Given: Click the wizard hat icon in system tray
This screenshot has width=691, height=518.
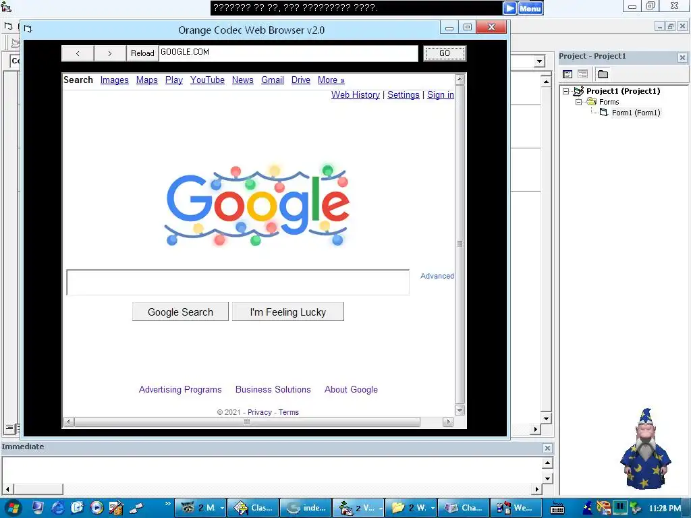Looking at the screenshot, I should (x=588, y=508).
